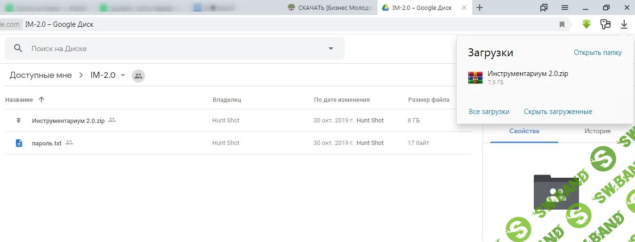Switch to the История tab
Image resolution: width=635 pixels, height=242 pixels.
pos(597,131)
